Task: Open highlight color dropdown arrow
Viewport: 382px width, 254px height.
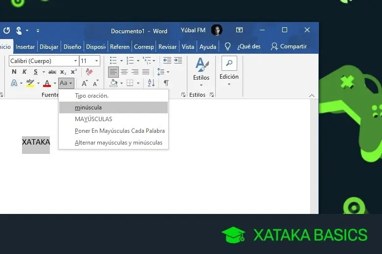Action: [38, 83]
